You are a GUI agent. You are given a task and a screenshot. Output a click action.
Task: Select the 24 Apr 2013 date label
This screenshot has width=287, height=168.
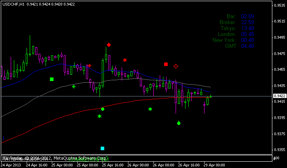11,164
